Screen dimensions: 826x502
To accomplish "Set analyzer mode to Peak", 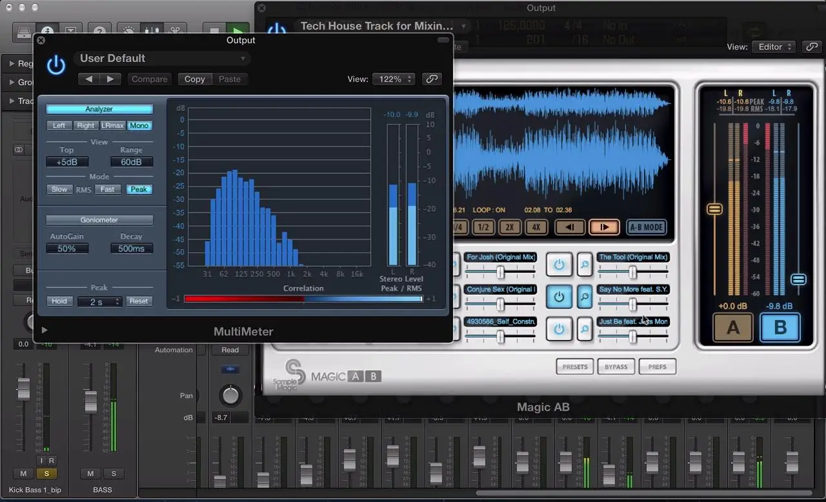I will tap(139, 189).
